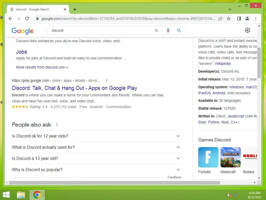
Task: Open the Android link
Action: click(x=219, y=93)
